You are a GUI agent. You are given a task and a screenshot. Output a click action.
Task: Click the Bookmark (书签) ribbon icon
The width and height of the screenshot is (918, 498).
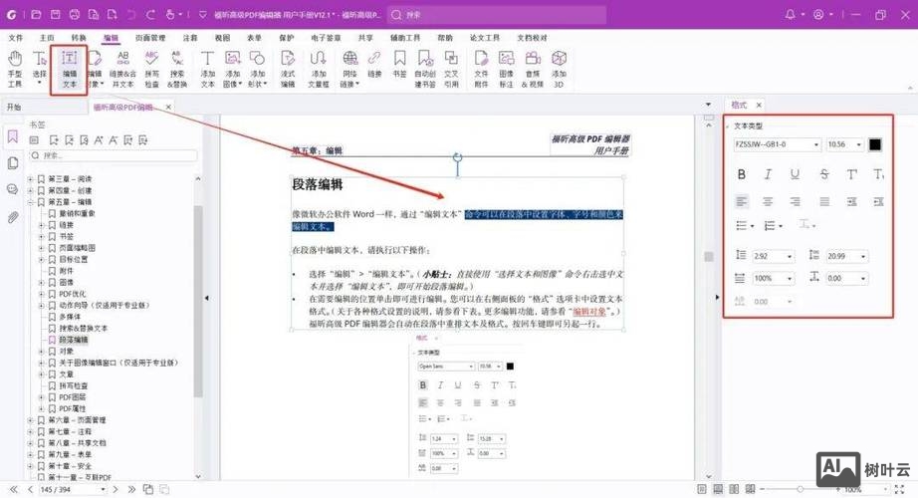click(399, 65)
